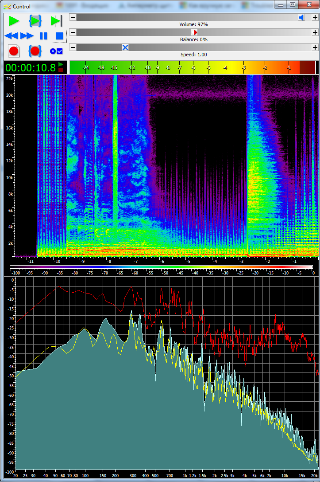Click the green-to-red level meter bar
320x482 pixels.
(193, 67)
